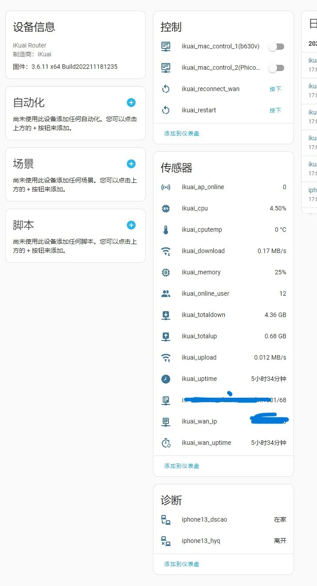Click the ikuai_wan_uptime timer icon
317x586 pixels.
[x=166, y=443]
